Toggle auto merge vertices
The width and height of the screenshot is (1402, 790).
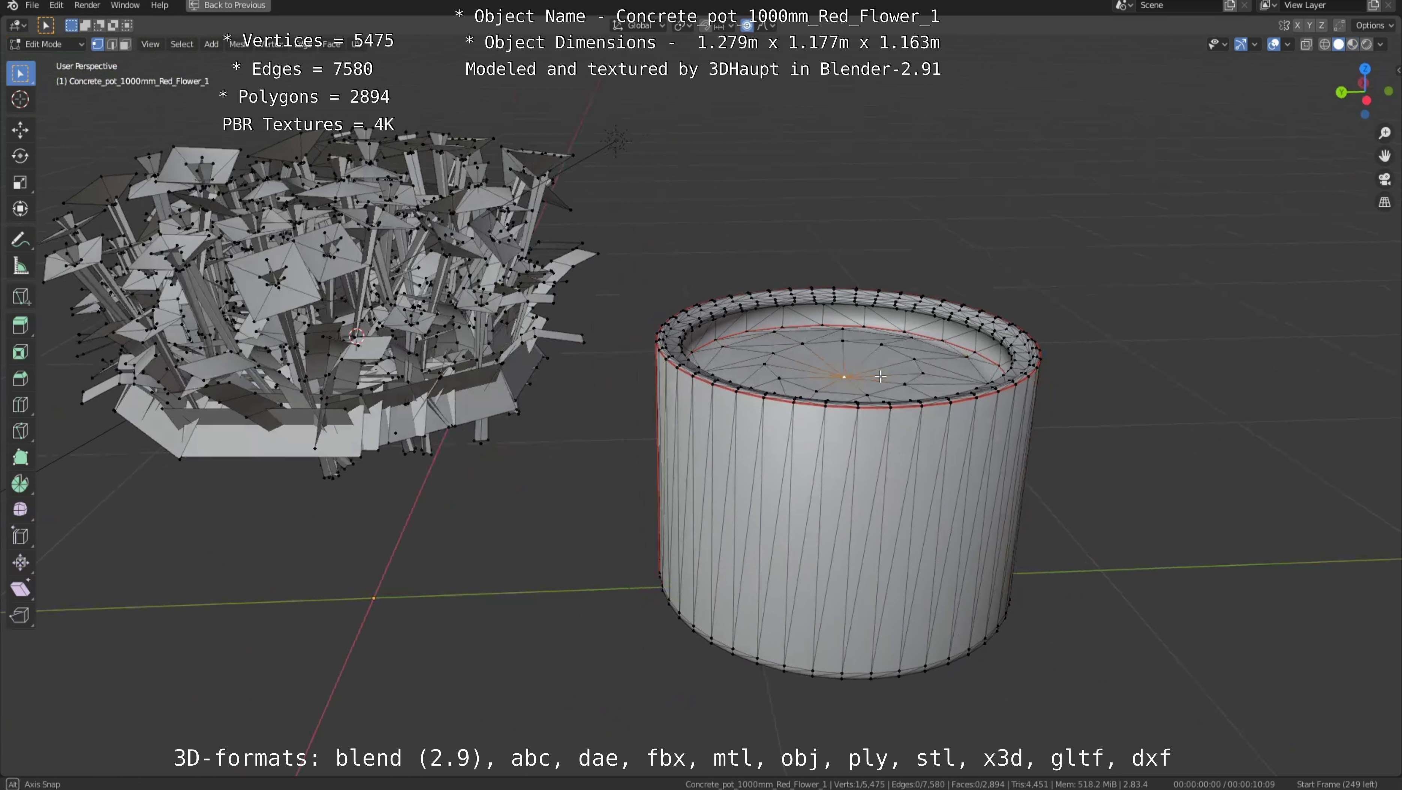[1339, 25]
